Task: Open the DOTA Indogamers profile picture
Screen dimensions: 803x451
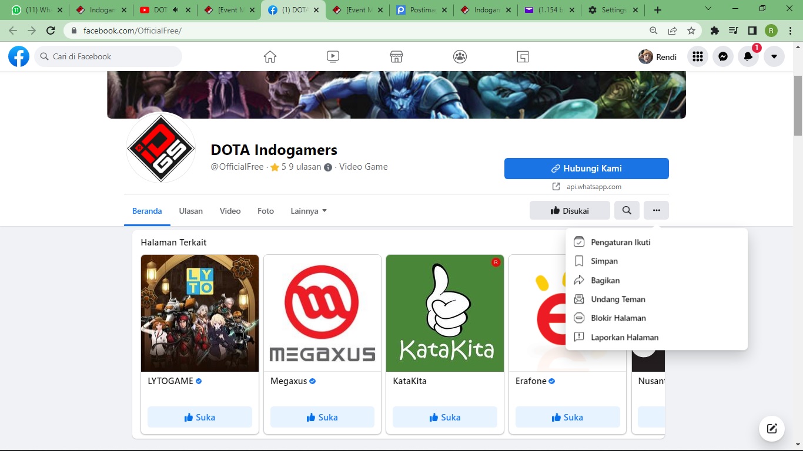Action: tap(161, 147)
